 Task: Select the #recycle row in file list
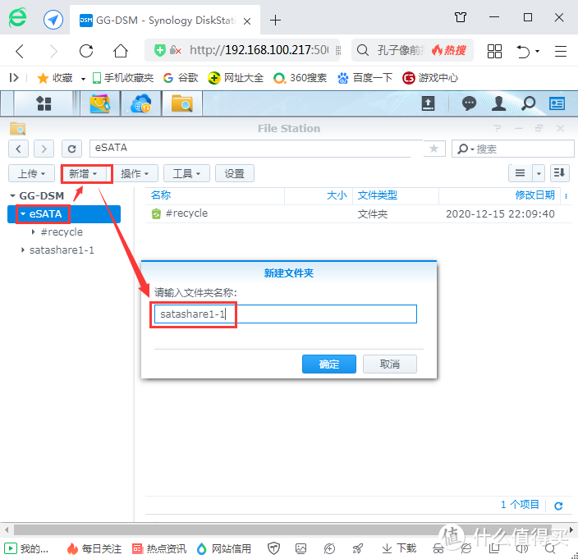point(358,213)
